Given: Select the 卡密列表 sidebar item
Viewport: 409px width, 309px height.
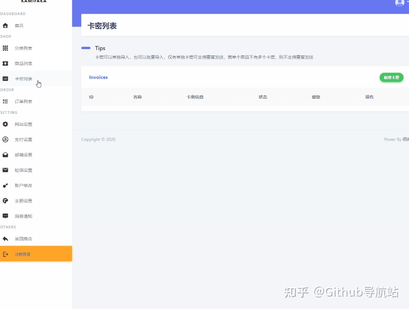Looking at the screenshot, I should [36, 79].
